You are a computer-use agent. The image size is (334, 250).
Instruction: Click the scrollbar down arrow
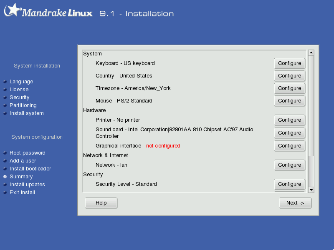(x=311, y=190)
